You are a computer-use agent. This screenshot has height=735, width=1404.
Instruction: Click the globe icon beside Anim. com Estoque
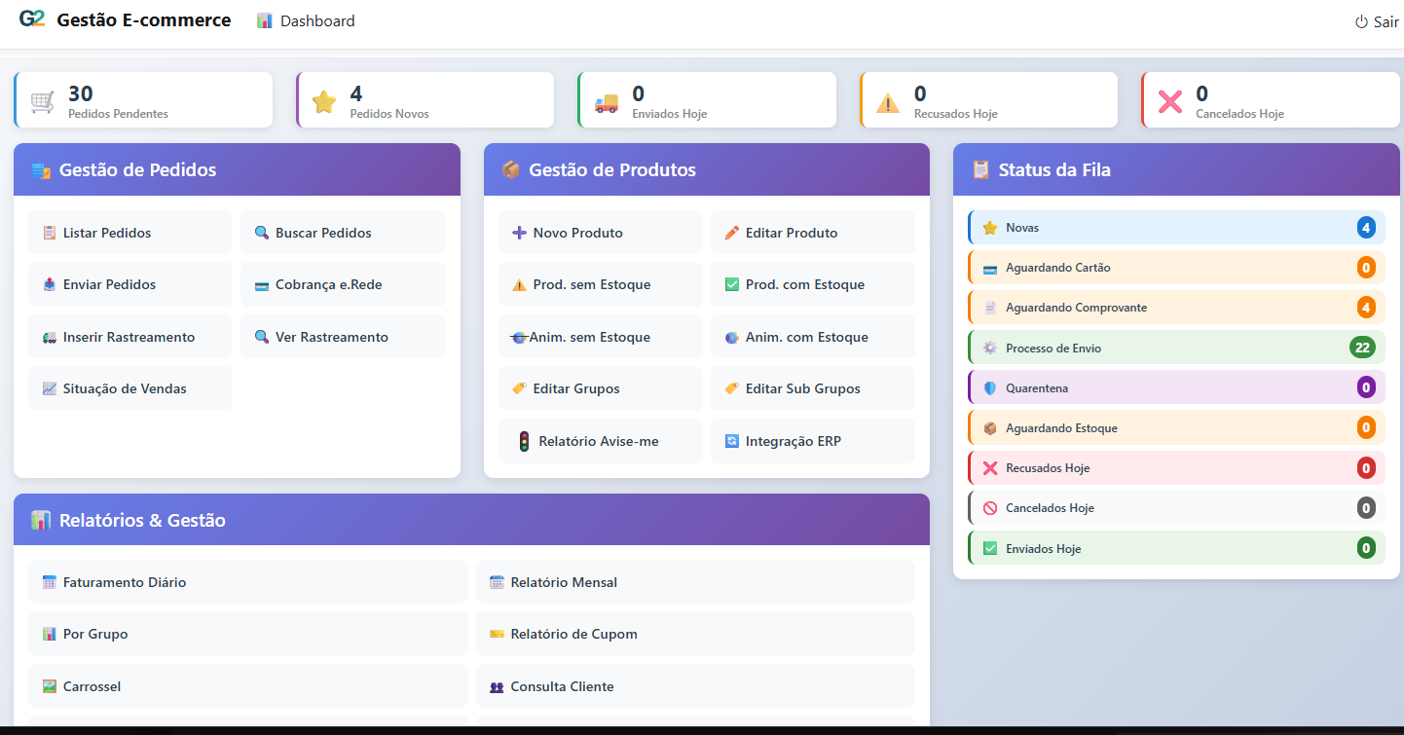(732, 337)
